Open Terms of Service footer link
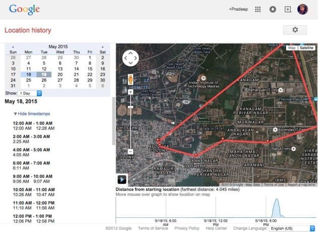Viewport: 318px width, 232px height. [153, 228]
